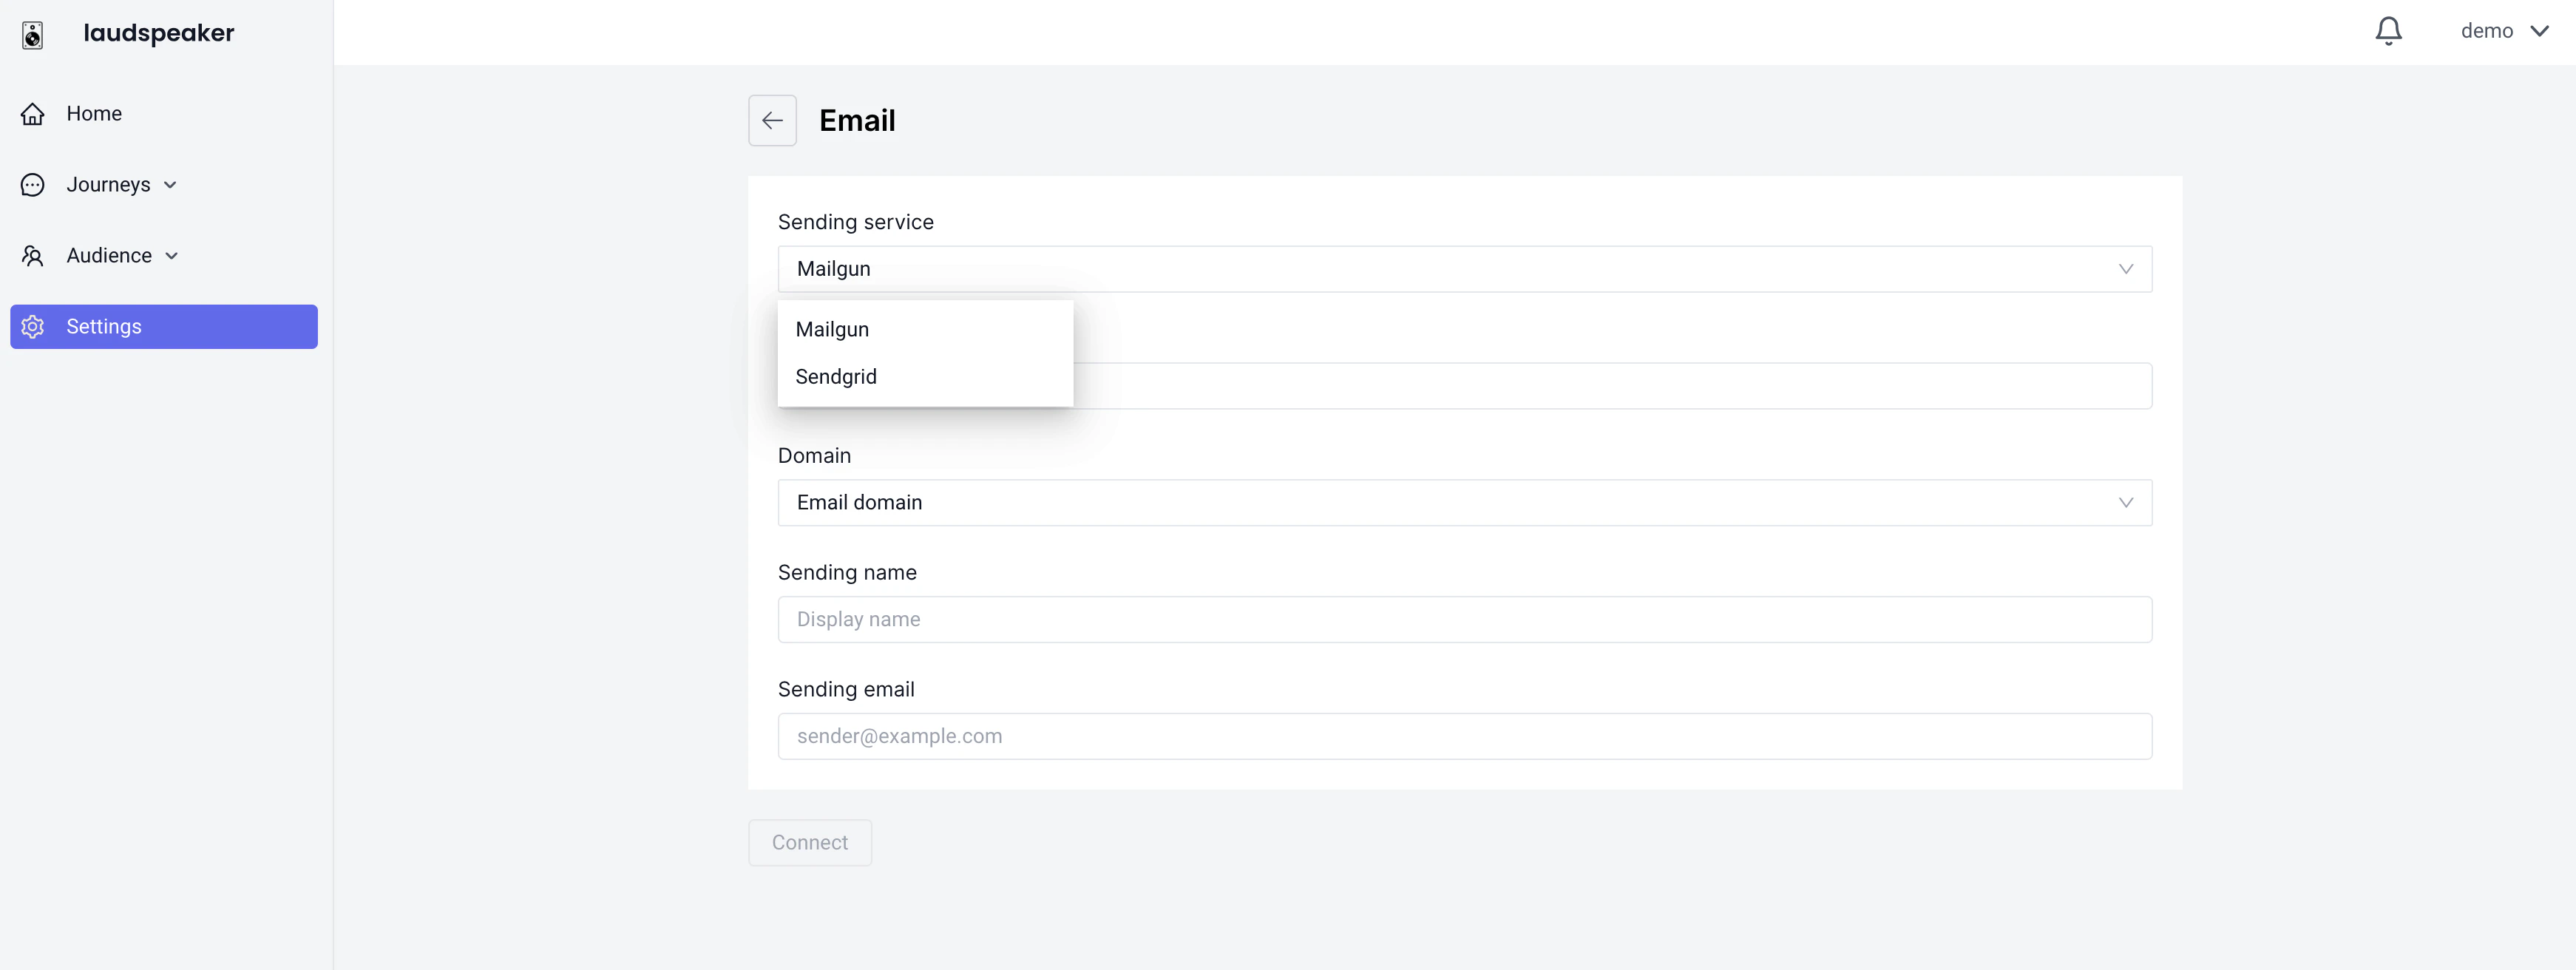The image size is (2576, 970).
Task: Click the Email page heading
Action: tap(857, 120)
